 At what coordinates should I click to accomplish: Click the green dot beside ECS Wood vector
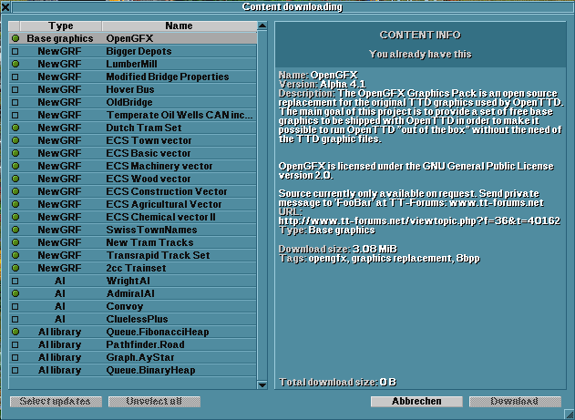tap(15, 179)
